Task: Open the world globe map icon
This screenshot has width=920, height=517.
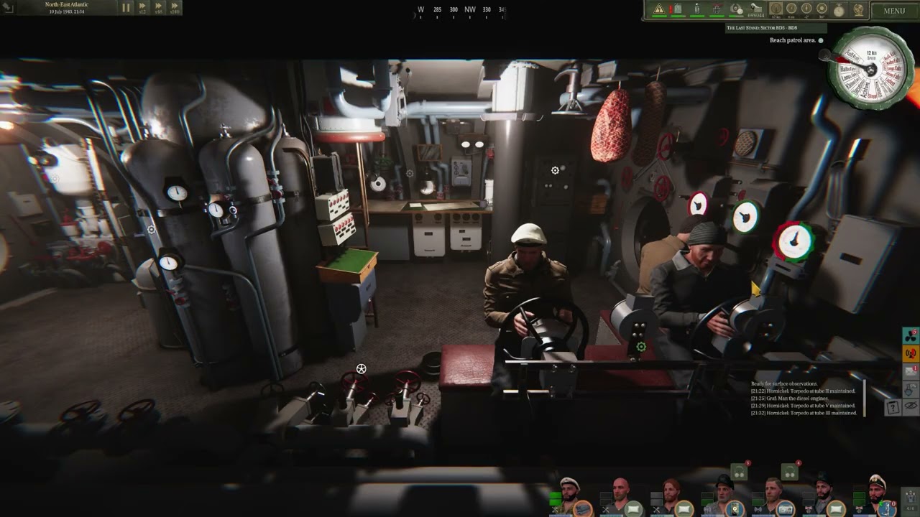Action: pyautogui.click(x=858, y=9)
